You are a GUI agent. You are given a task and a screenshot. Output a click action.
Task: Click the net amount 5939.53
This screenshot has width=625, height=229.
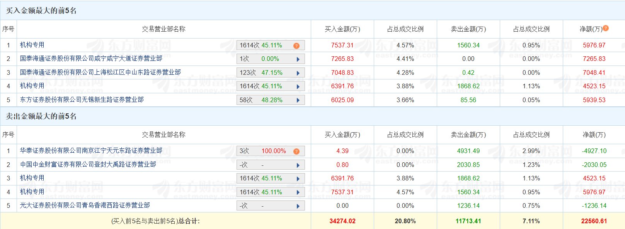coord(594,100)
